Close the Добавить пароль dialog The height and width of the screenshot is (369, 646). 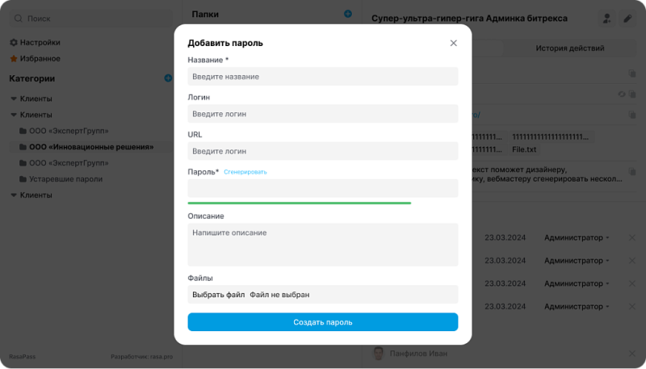tap(453, 43)
